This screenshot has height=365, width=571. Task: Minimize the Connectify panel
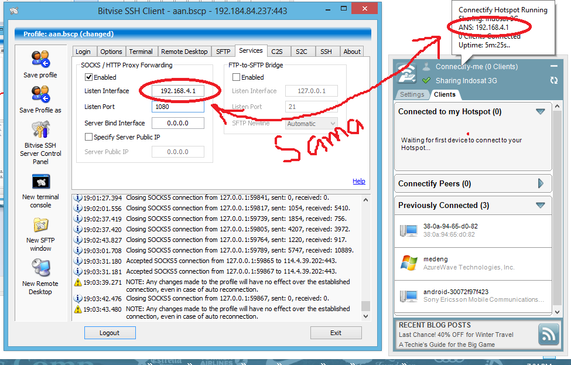[554, 66]
